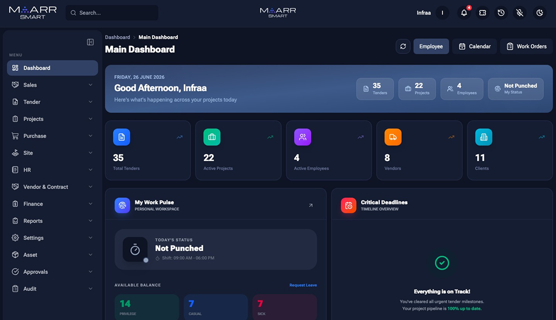Expand the Finance menu section
556x320 pixels.
point(53,204)
